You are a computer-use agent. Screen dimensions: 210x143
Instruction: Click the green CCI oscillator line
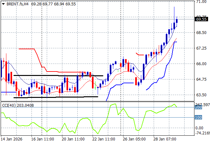tap(86, 119)
